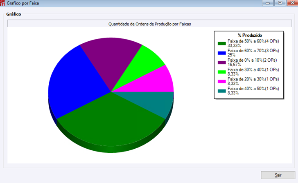Click the Sair button
This screenshot has height=183, width=298.
(x=278, y=175)
